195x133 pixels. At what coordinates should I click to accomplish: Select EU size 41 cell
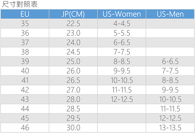[25, 80]
